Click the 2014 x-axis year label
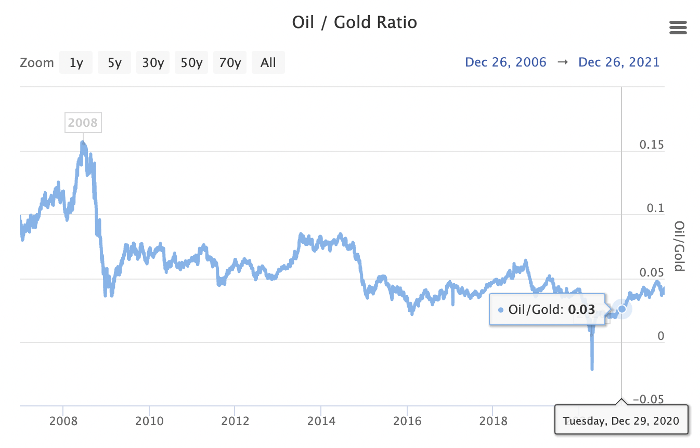The image size is (700, 448). [321, 420]
